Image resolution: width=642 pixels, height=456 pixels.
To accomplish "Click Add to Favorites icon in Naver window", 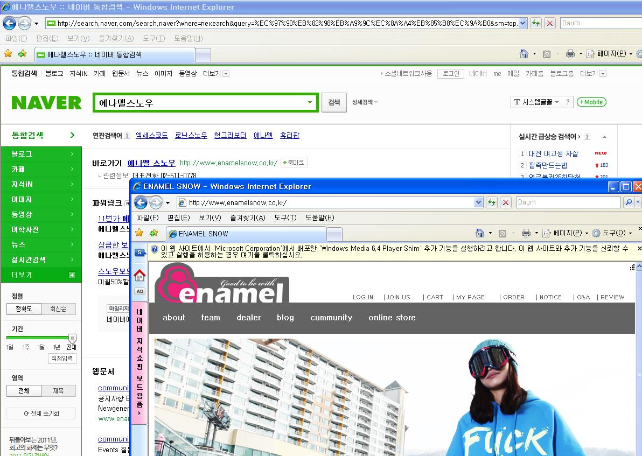I will point(23,54).
